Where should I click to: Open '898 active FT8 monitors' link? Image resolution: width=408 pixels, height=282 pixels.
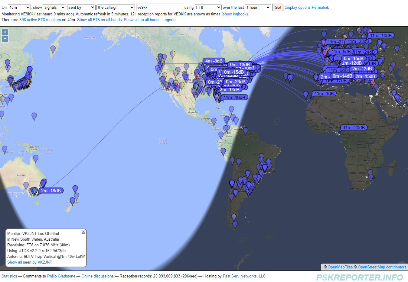click(40, 20)
